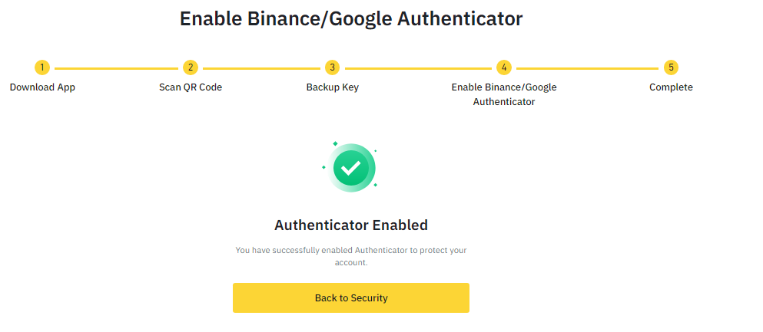Select the Scan QR Code step label
Screen dimensions: 763x332
coord(191,87)
